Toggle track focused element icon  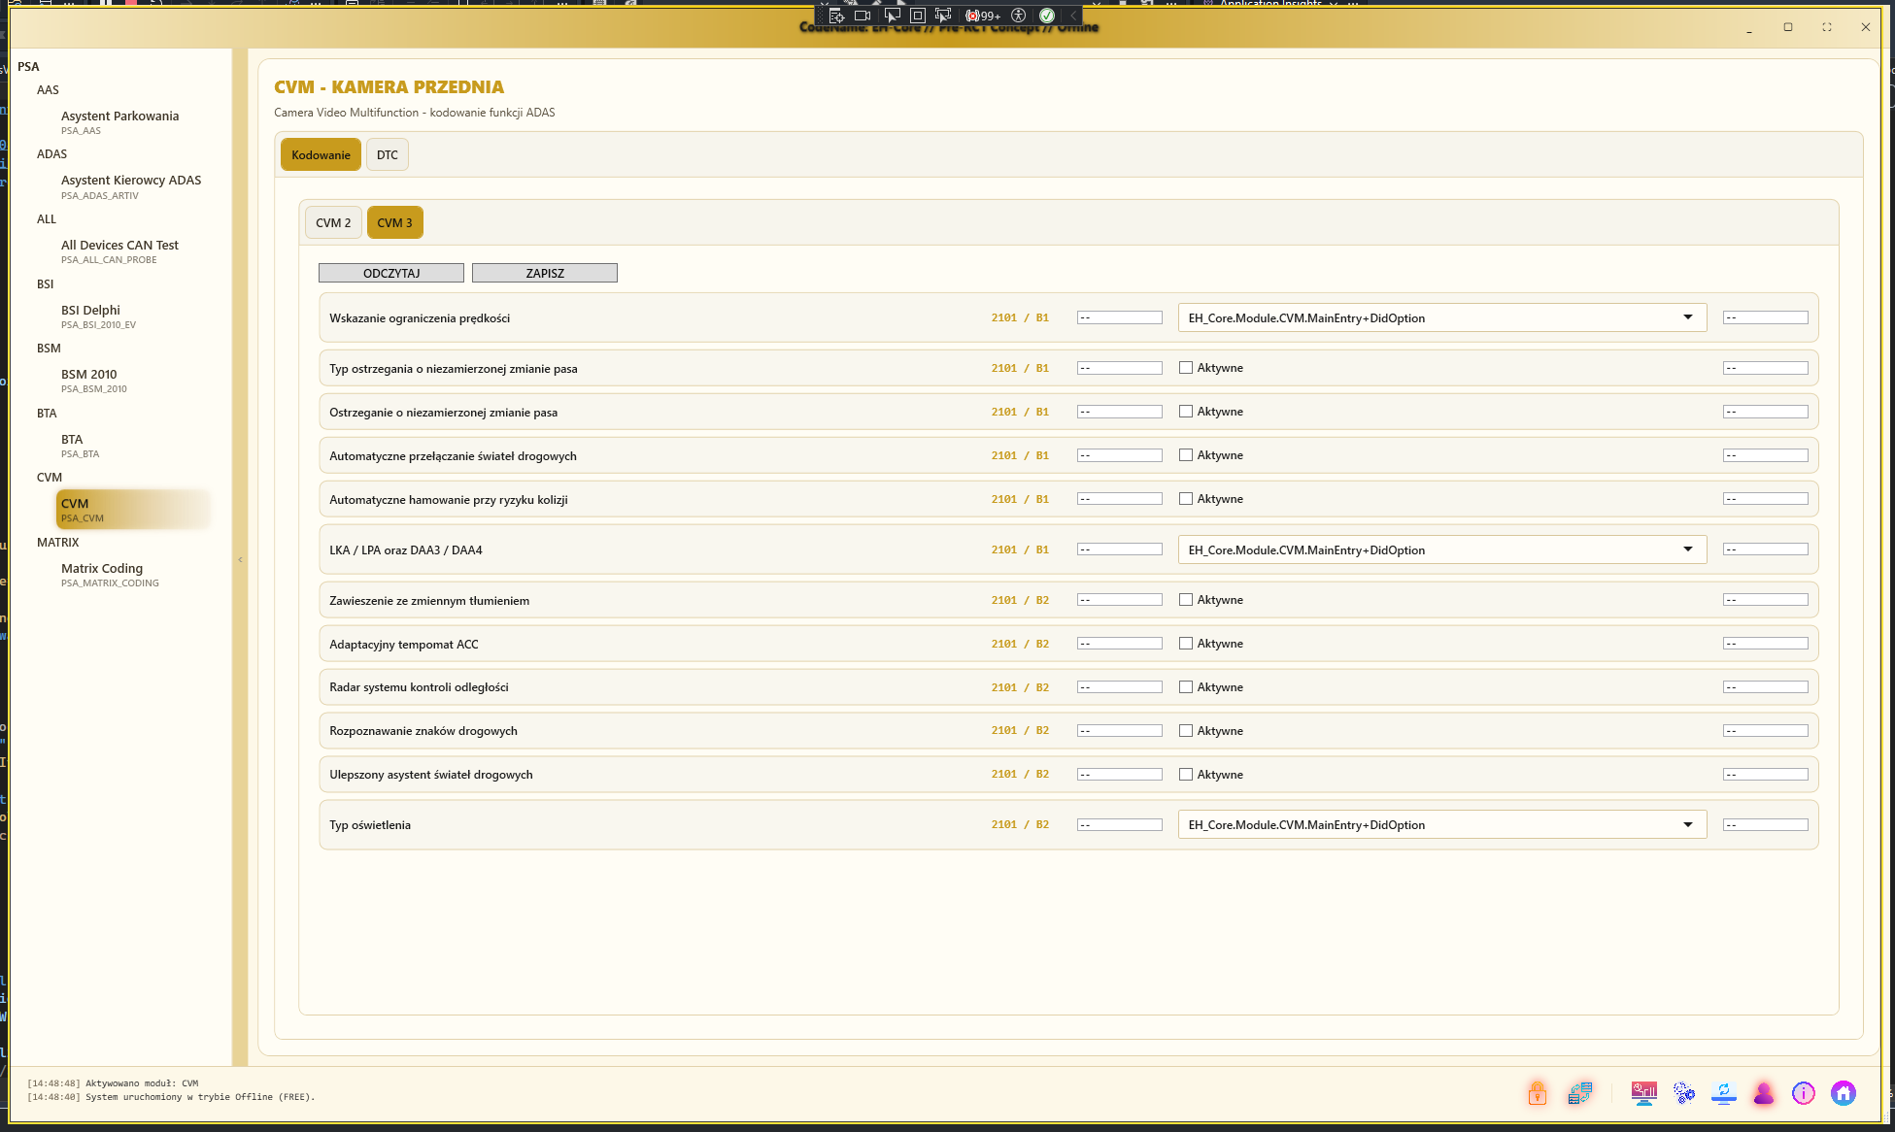tap(943, 16)
